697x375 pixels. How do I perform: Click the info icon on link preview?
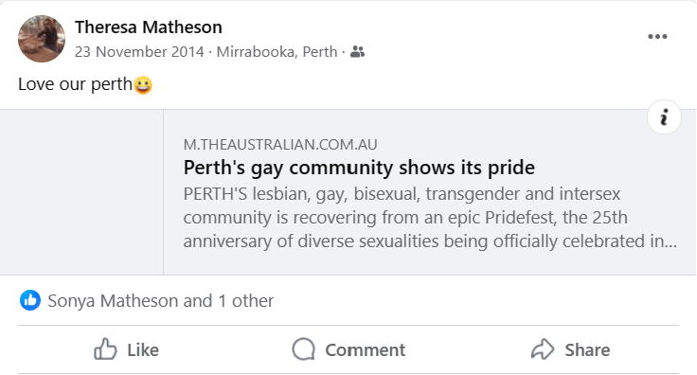click(664, 117)
